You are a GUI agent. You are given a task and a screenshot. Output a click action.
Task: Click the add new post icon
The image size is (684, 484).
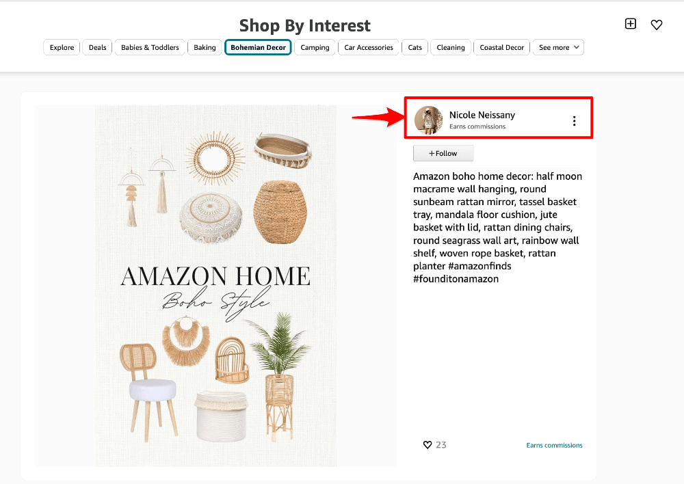coord(630,23)
